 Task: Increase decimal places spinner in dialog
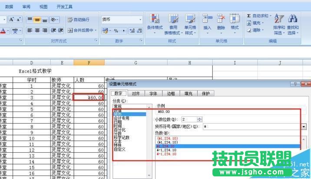(199, 118)
